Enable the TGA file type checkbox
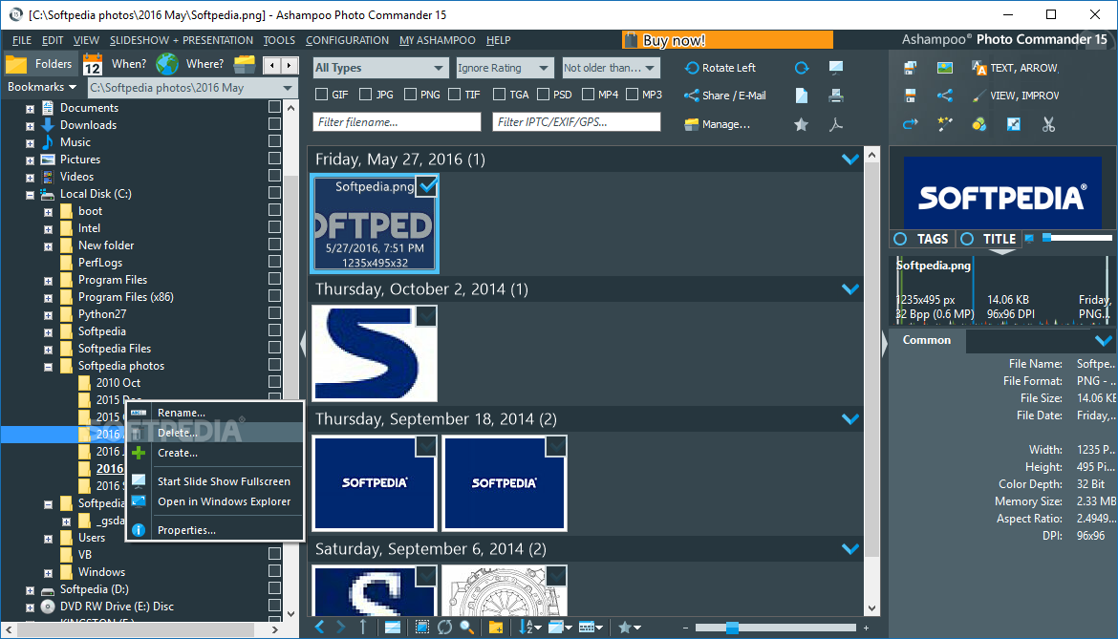Image resolution: width=1118 pixels, height=639 pixels. tap(499, 94)
